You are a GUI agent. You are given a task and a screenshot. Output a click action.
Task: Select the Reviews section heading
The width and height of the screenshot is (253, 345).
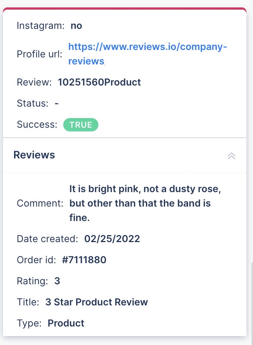[x=34, y=155]
